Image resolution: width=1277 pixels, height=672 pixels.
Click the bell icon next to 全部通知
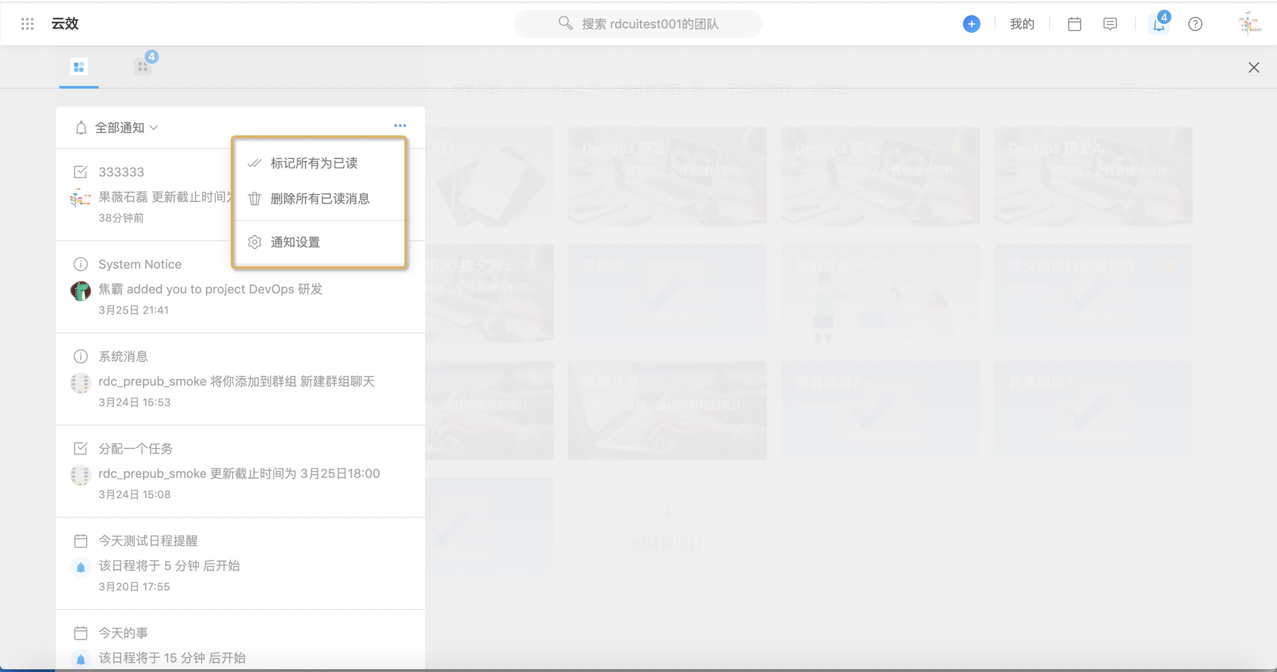coord(81,128)
